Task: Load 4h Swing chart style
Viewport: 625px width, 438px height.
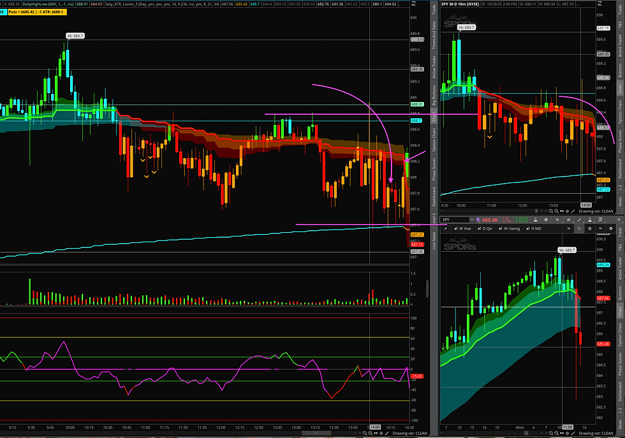Action: (x=510, y=229)
